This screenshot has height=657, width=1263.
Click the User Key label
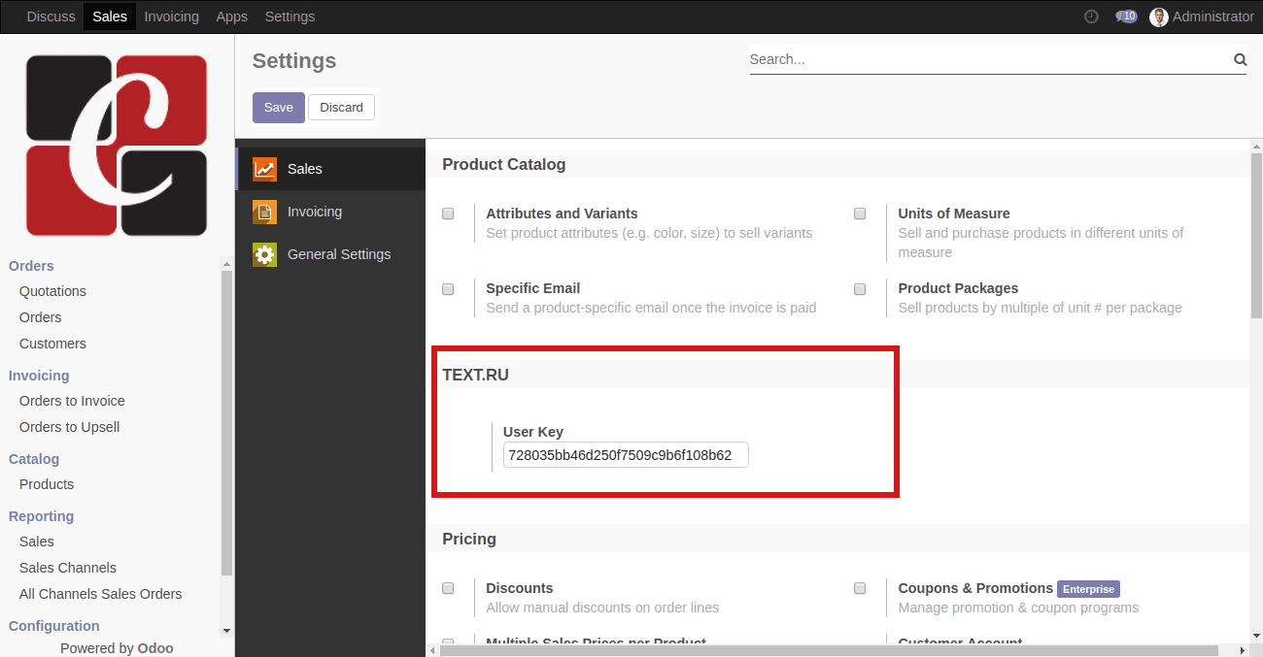point(533,432)
